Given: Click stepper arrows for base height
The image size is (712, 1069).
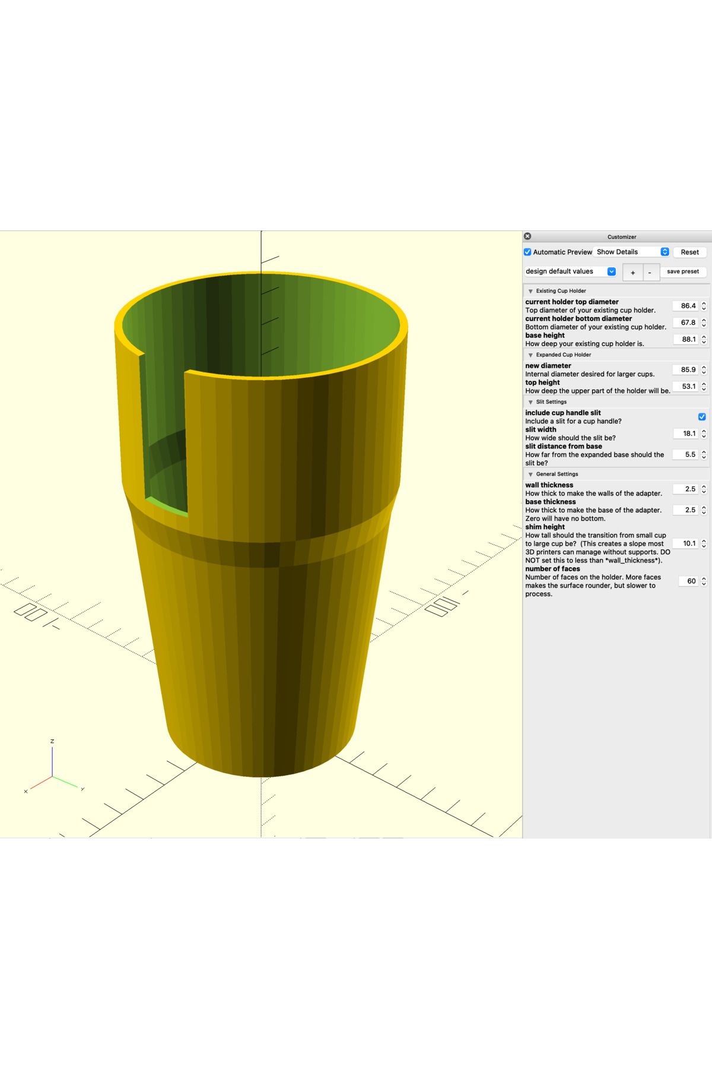Looking at the screenshot, I should (x=704, y=339).
